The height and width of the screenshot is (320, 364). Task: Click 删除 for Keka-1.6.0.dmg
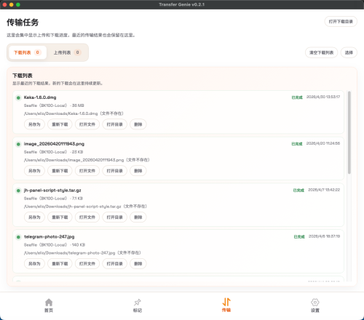coord(138,124)
